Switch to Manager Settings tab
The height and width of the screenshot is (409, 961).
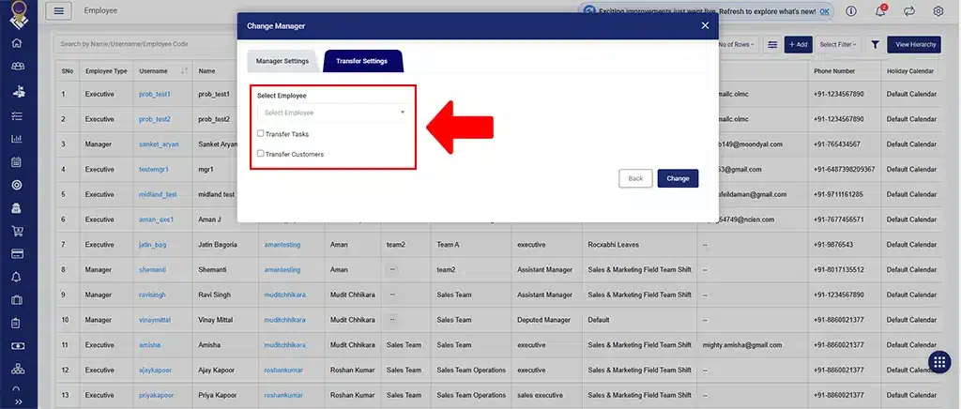282,61
